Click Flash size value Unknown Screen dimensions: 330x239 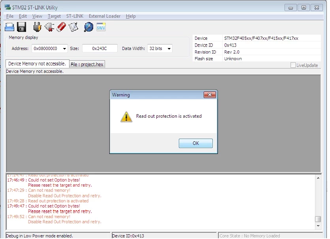click(233, 59)
